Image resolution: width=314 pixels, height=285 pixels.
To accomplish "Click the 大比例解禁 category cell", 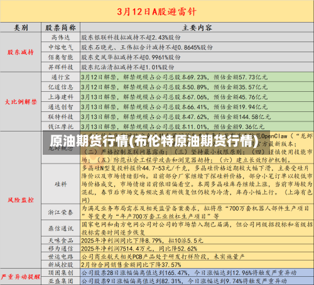I will tap(21, 102).
